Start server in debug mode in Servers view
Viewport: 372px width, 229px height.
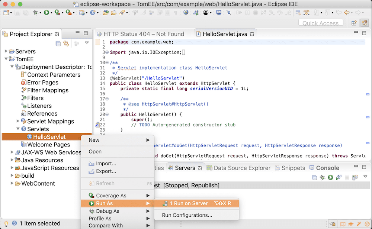(323, 178)
